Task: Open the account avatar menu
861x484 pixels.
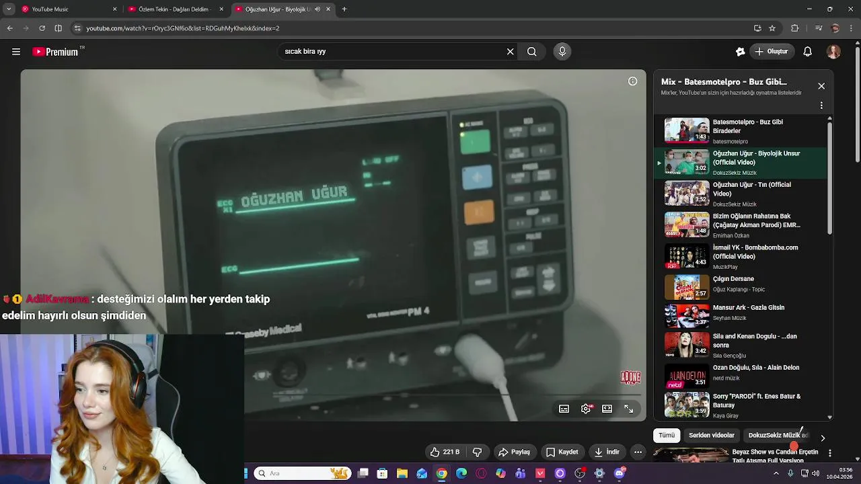Action: [x=833, y=52]
